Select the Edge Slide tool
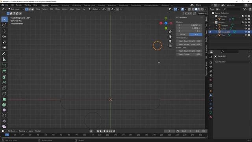The image size is (252, 142). (x=4, y=116)
